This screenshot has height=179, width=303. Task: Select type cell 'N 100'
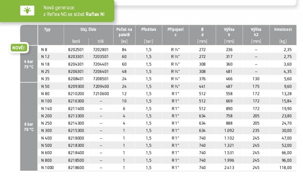pyautogui.click(x=46, y=101)
